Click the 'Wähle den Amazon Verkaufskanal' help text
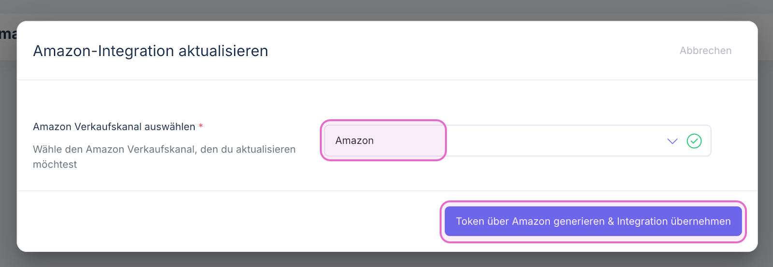 [x=164, y=149]
